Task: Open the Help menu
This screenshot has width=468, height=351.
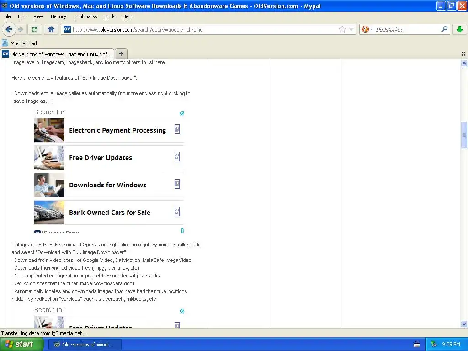Action: tap(128, 16)
